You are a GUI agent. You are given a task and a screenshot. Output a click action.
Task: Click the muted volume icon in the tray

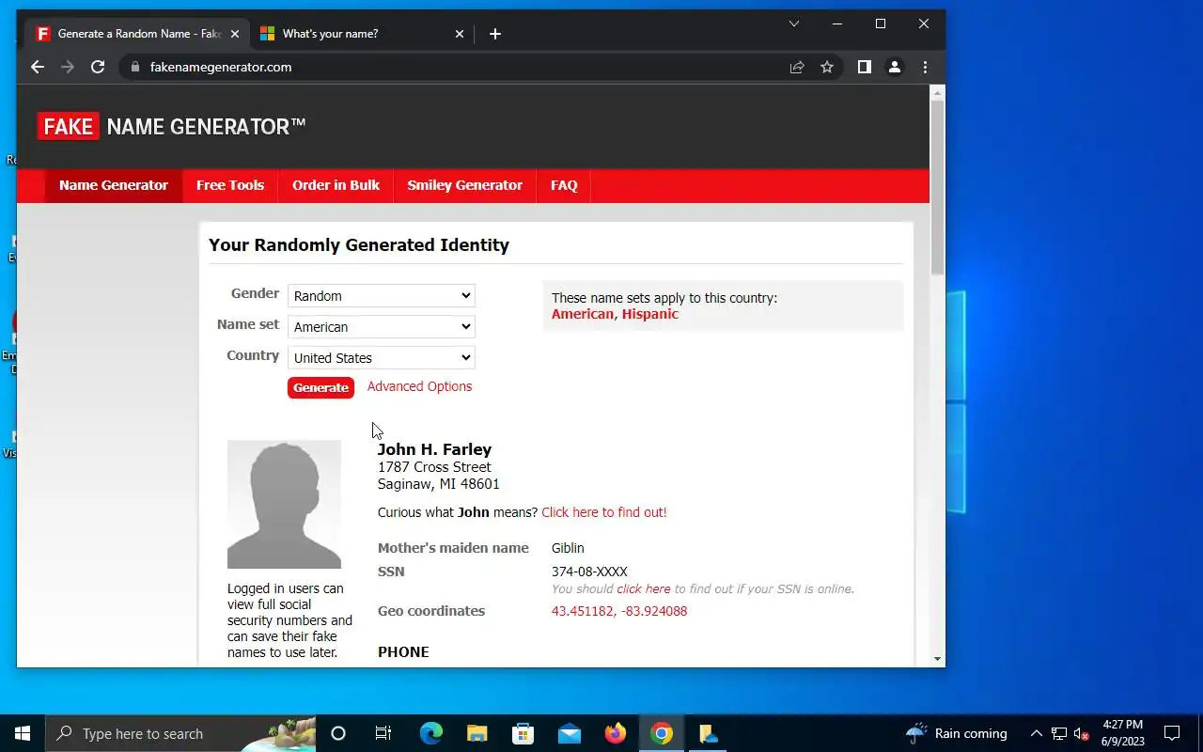[x=1081, y=733]
